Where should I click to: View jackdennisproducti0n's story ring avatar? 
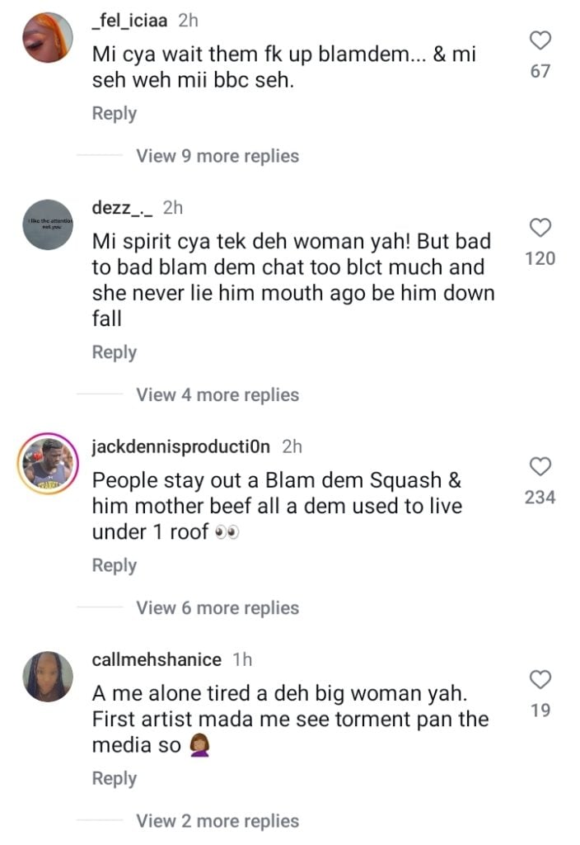[47, 464]
